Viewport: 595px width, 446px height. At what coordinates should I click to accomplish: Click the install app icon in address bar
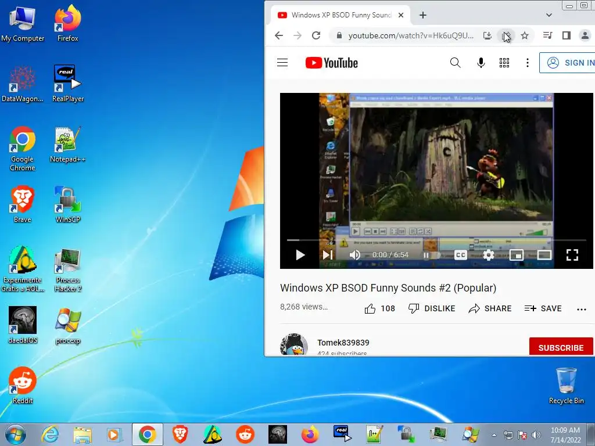(x=488, y=35)
